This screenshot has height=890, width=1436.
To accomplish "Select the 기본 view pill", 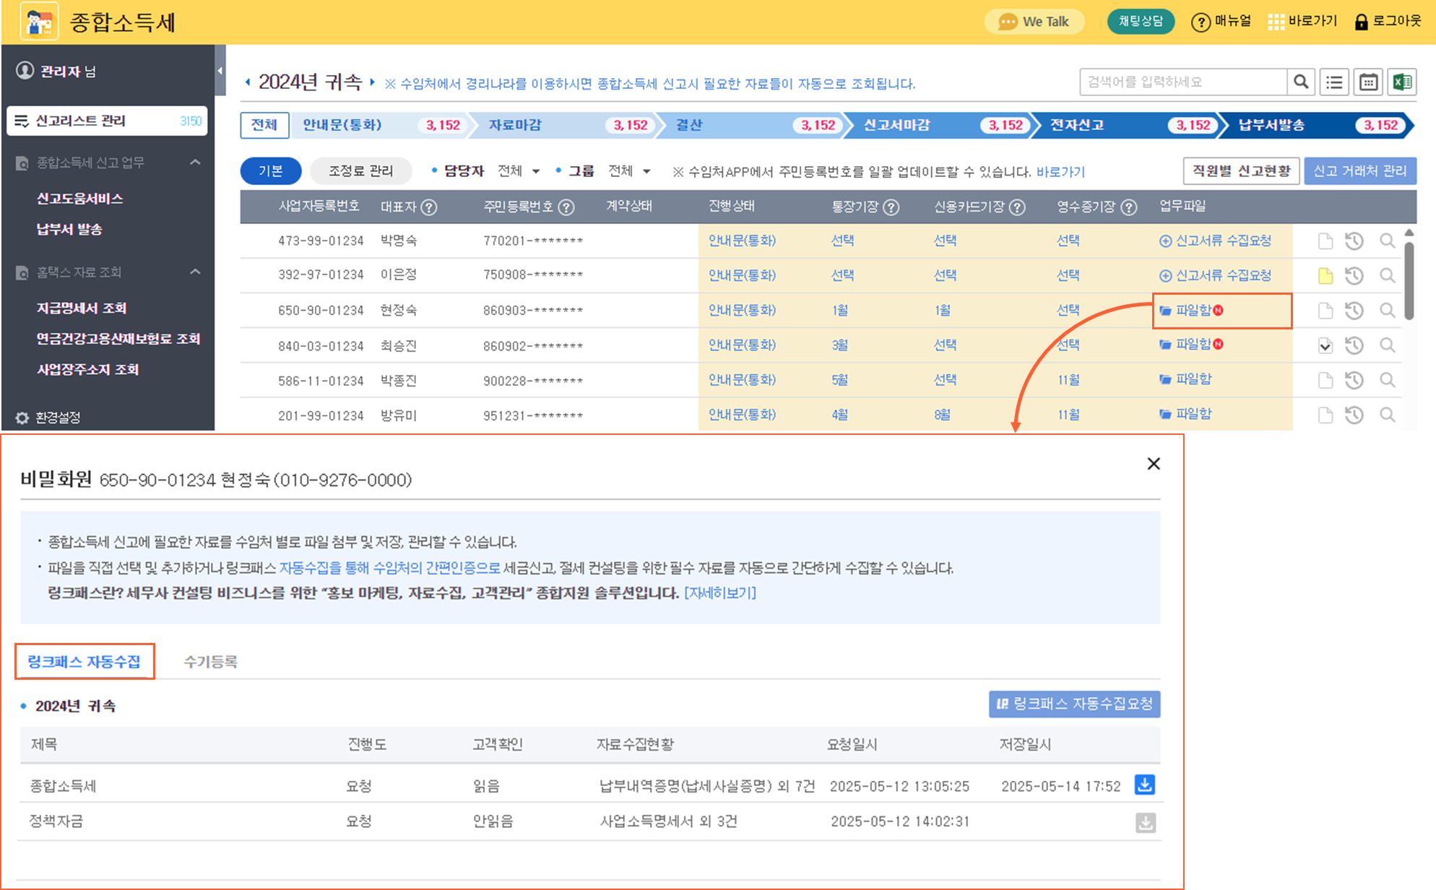I will coord(271,171).
